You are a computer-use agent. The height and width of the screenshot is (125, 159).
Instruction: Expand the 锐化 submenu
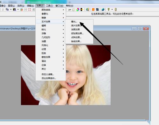point(51,30)
